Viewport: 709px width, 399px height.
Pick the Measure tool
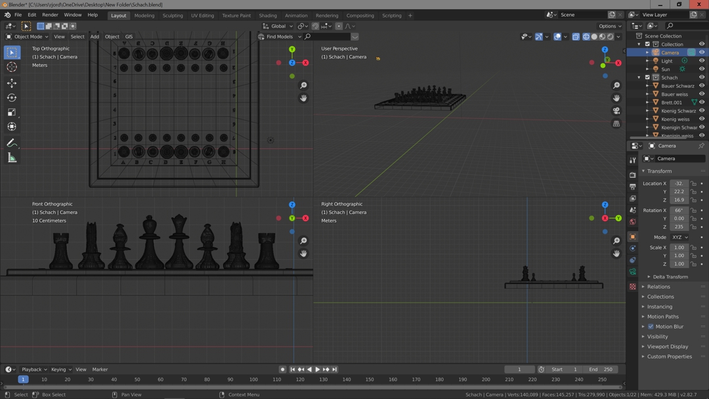click(12, 157)
